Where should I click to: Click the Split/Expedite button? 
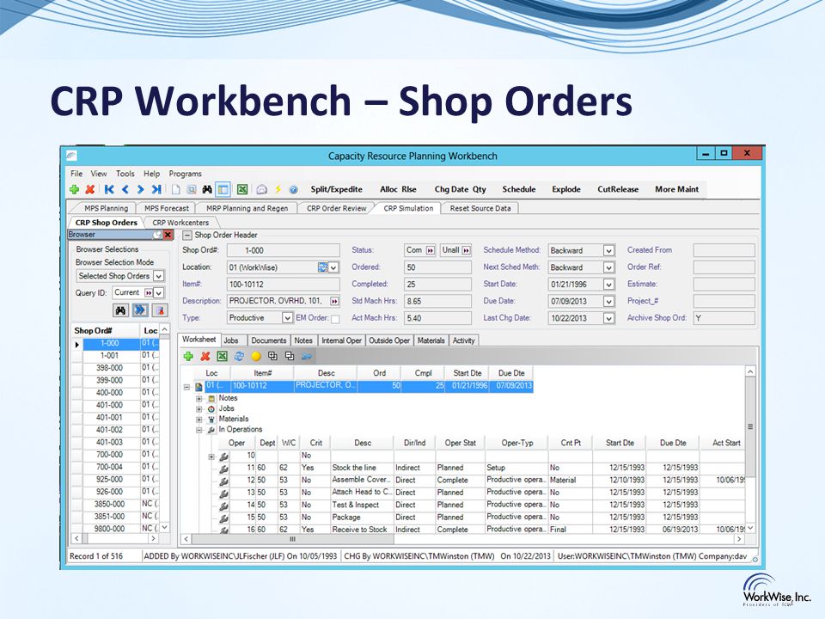point(336,189)
